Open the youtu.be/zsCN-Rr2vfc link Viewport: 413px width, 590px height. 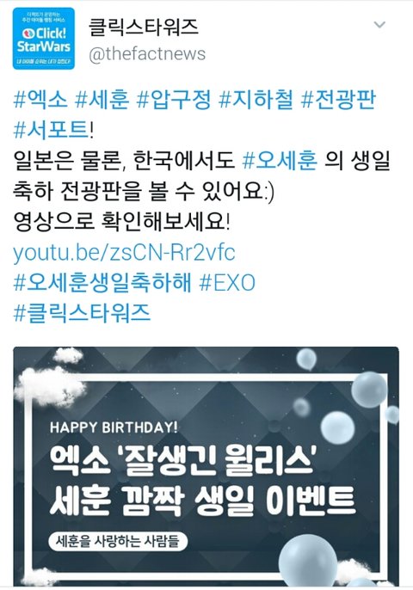tap(124, 253)
